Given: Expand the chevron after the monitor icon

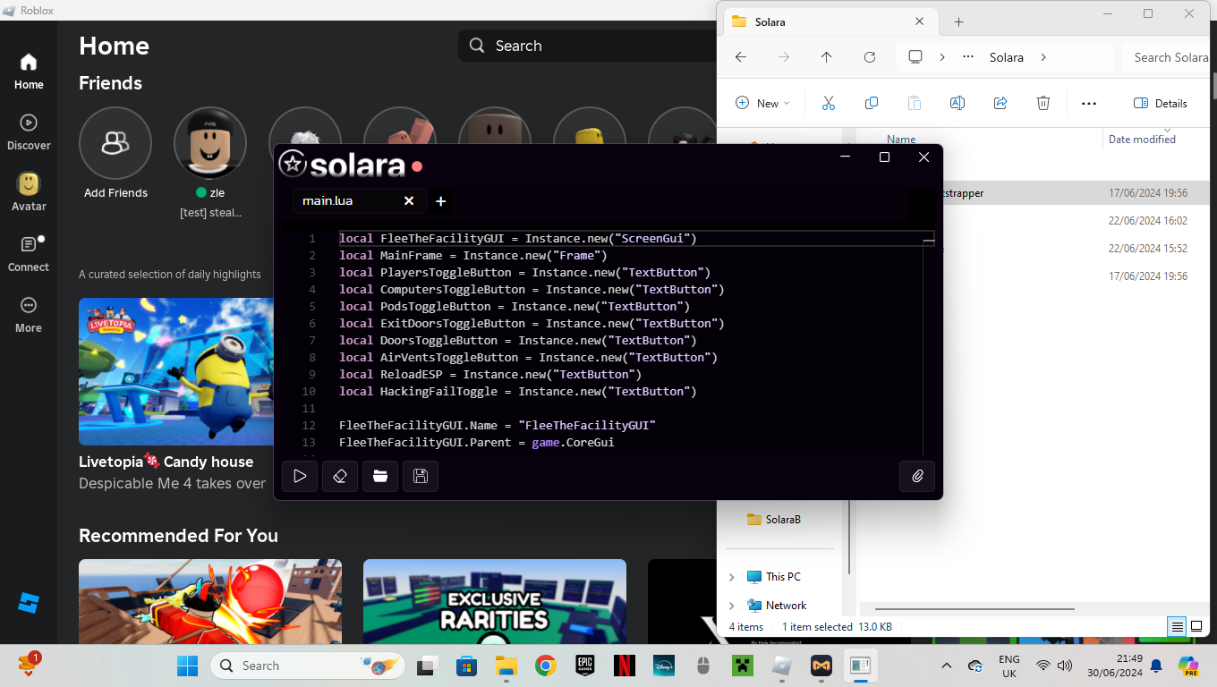Looking at the screenshot, I should click(x=942, y=57).
